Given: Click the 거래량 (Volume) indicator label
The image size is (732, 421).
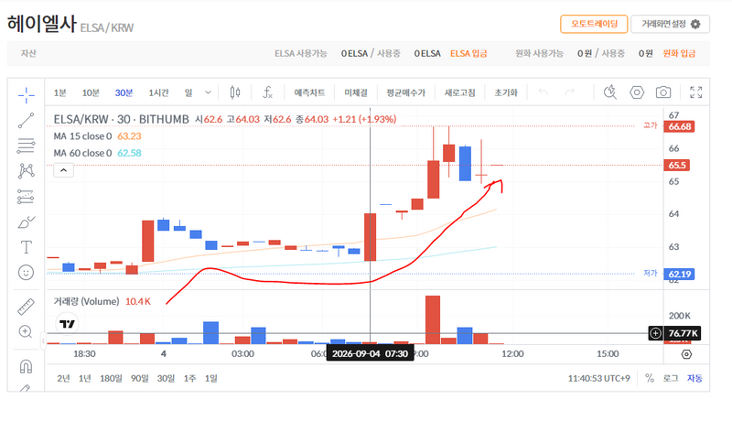Looking at the screenshot, I should tap(86, 301).
